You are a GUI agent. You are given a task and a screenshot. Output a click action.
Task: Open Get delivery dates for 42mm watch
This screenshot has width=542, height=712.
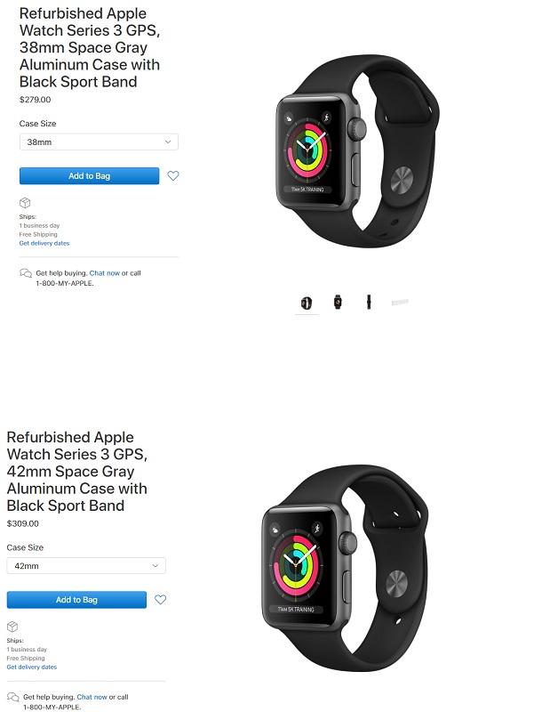(x=32, y=667)
